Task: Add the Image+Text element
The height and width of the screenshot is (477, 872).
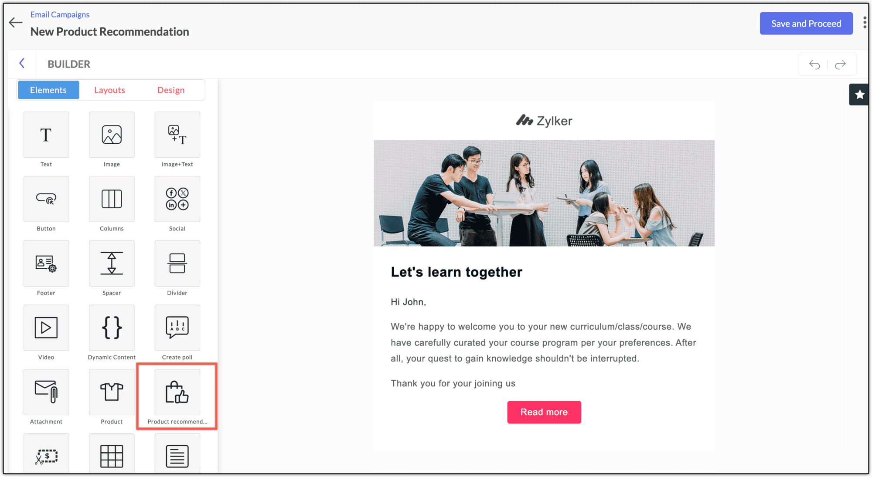Action: (x=177, y=135)
